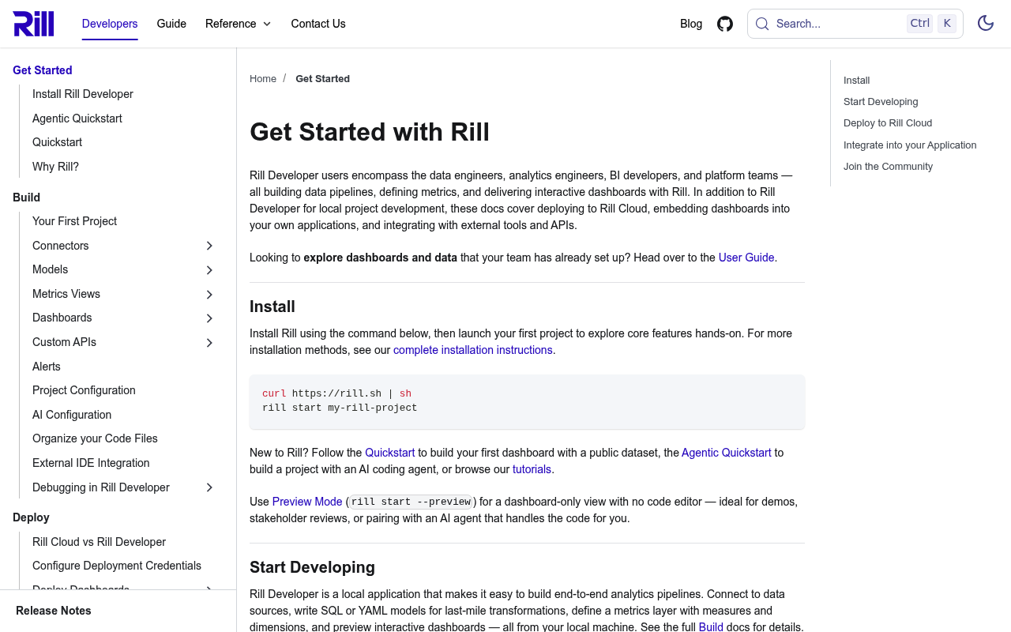Open Agentic Quickstart in the sidebar
Screen dimensions: 1011x632
point(77,118)
